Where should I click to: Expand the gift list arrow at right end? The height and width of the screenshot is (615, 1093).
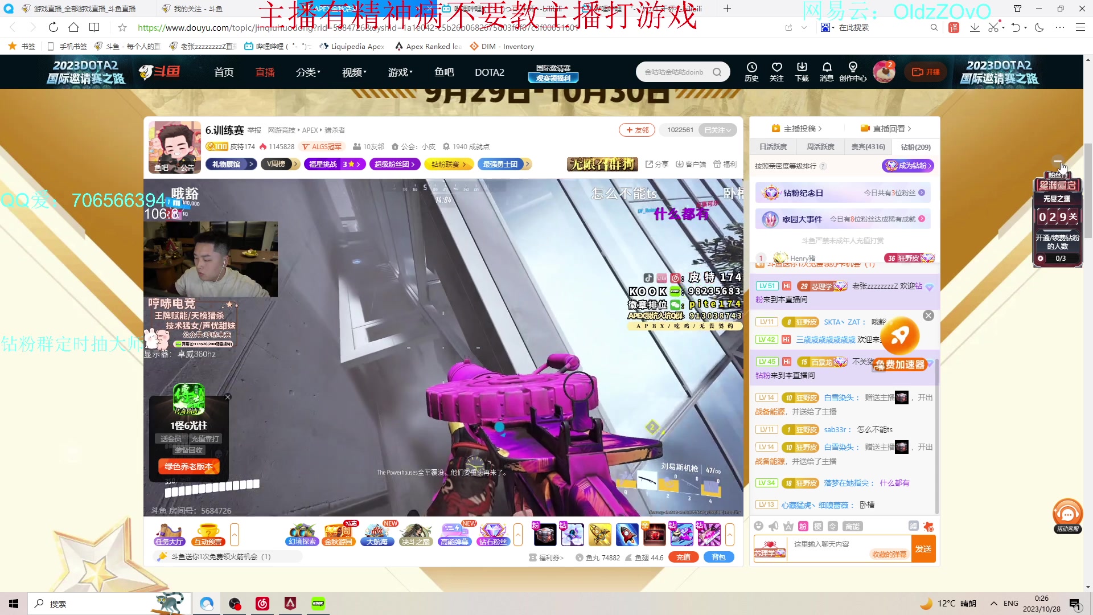730,535
